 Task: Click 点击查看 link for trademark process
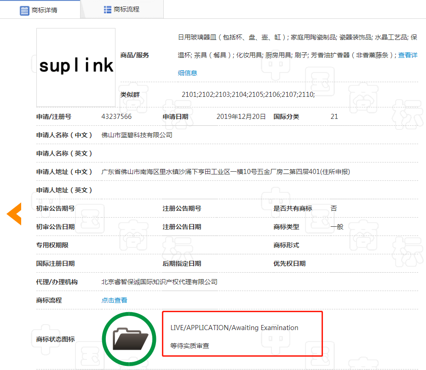point(115,300)
